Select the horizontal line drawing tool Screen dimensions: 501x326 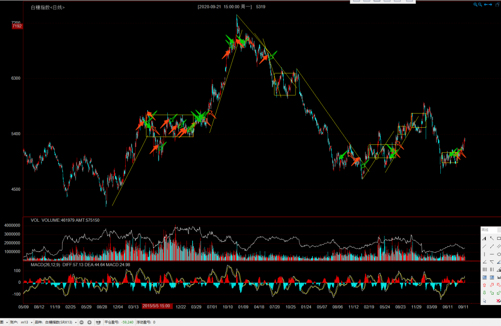click(x=491, y=254)
